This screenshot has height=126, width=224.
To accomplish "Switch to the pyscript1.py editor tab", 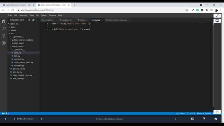I will [x=48, y=20].
